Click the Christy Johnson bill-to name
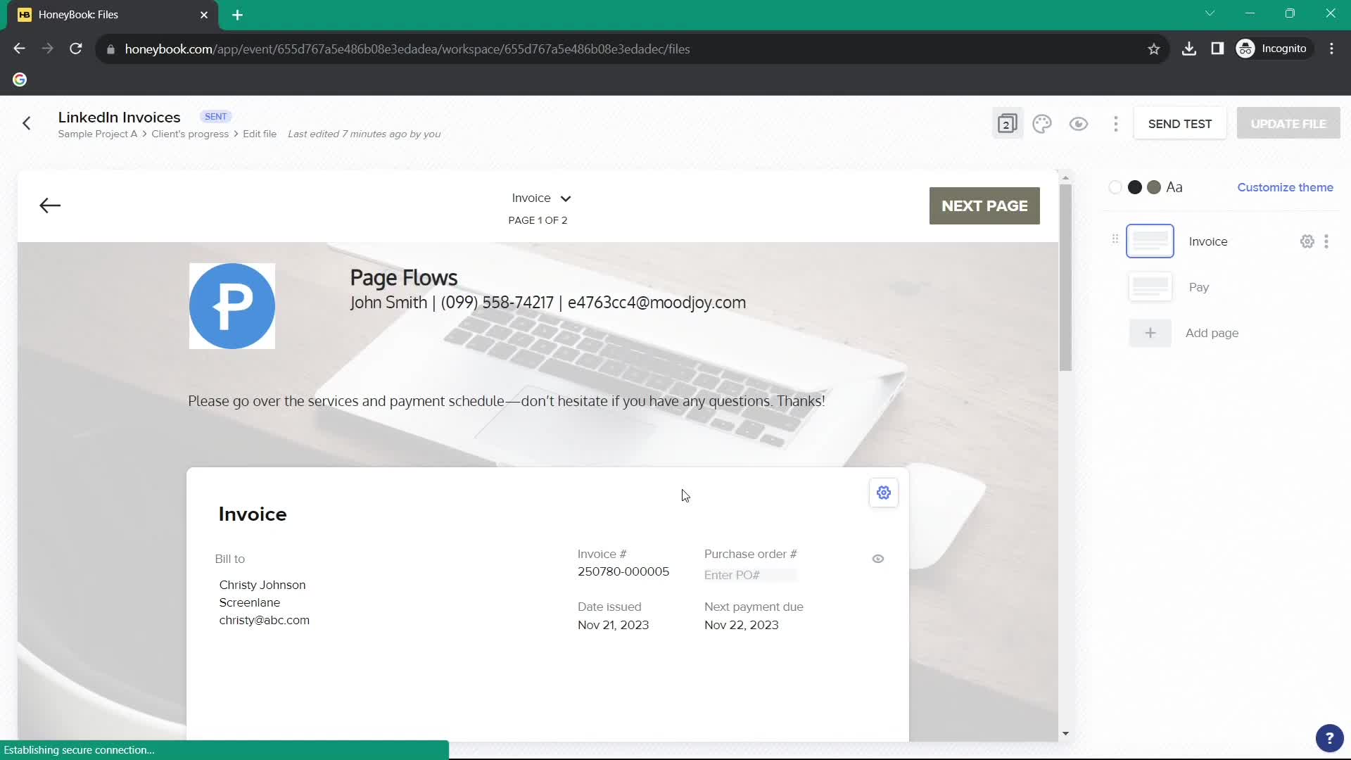 click(x=262, y=585)
